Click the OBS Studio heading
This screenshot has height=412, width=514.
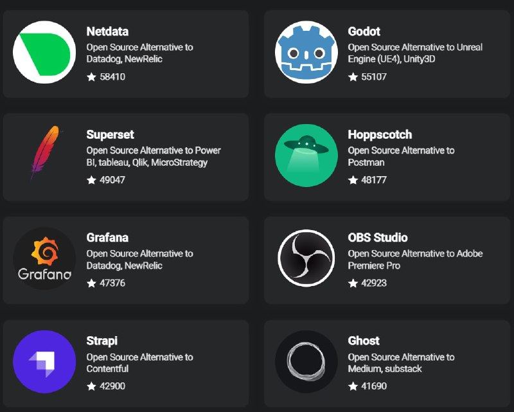pos(378,237)
